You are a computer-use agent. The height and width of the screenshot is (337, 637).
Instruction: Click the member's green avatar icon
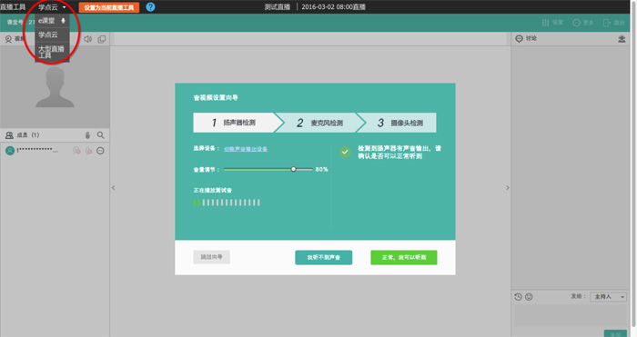click(10, 151)
